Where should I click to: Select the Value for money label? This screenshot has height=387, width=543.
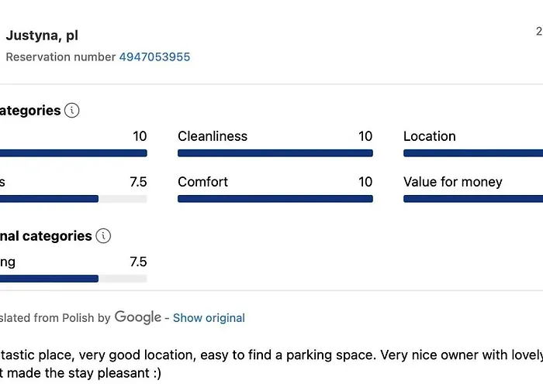coord(452,182)
